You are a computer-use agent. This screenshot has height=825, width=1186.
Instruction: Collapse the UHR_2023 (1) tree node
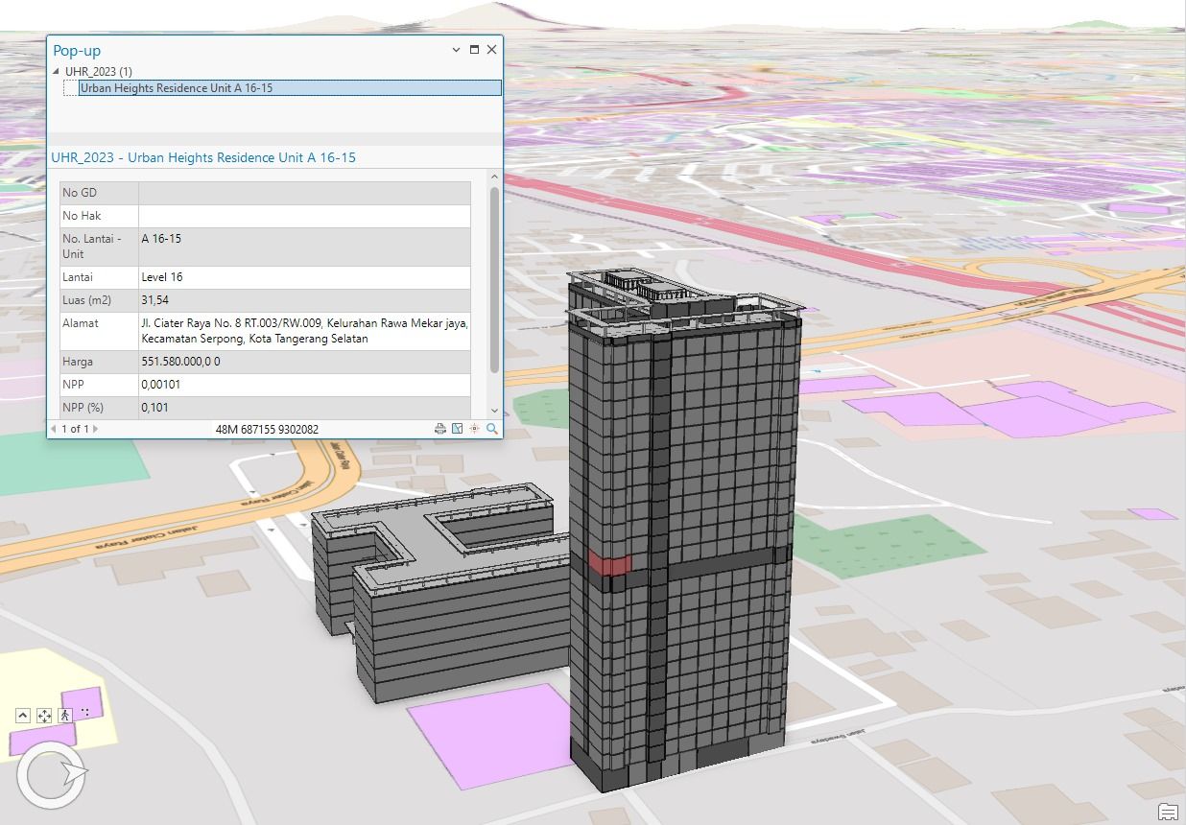coord(56,72)
